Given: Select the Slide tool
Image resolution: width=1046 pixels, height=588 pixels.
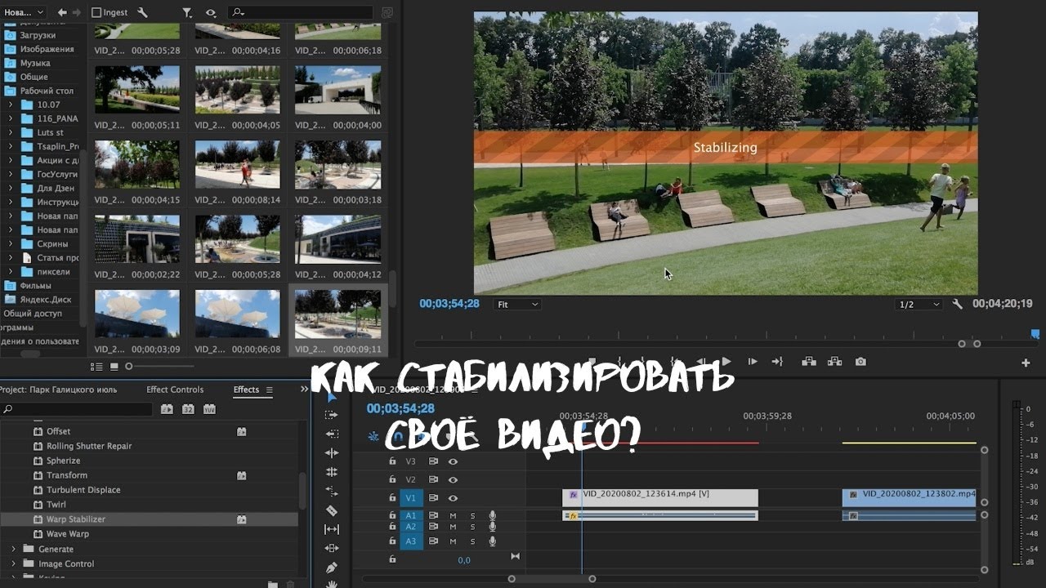Looking at the screenshot, I should tap(332, 548).
